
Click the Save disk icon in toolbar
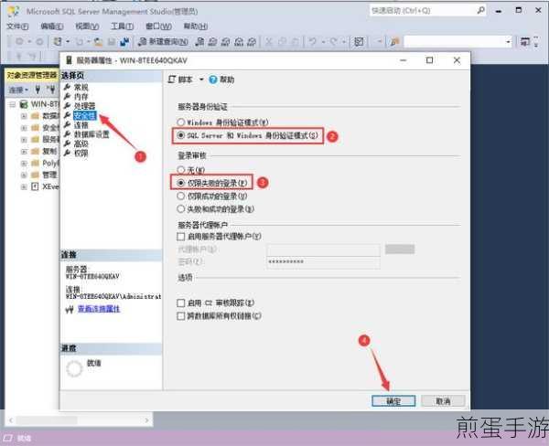point(112,42)
